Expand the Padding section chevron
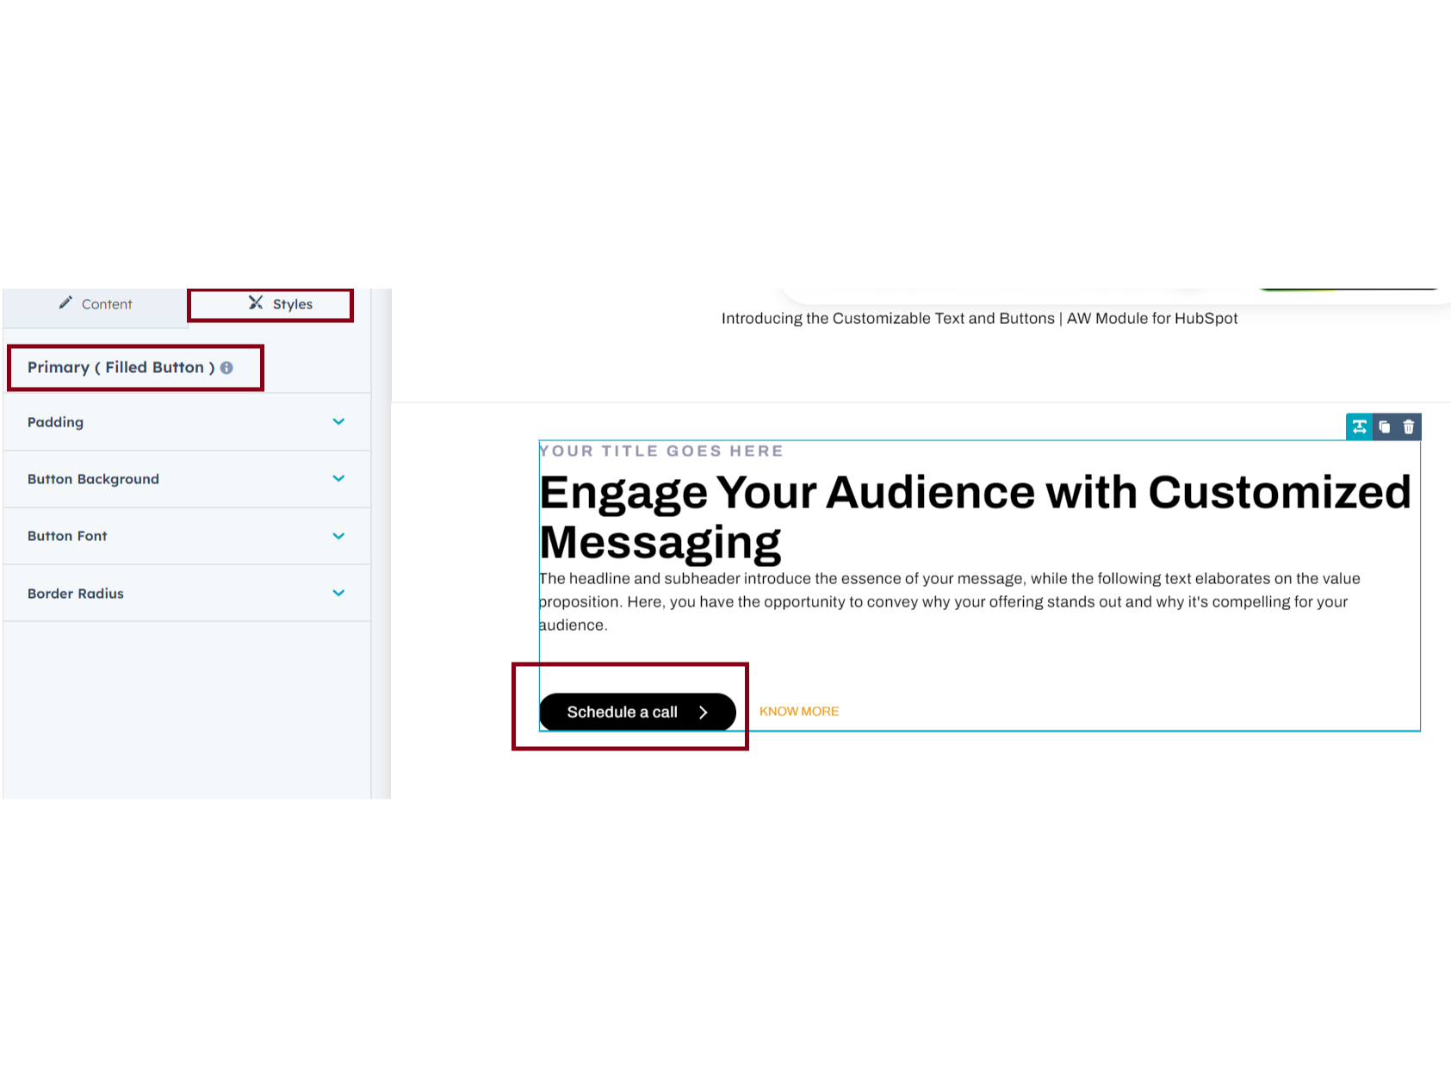 [x=338, y=422]
